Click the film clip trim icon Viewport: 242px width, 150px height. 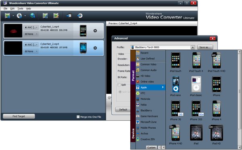click(45, 16)
